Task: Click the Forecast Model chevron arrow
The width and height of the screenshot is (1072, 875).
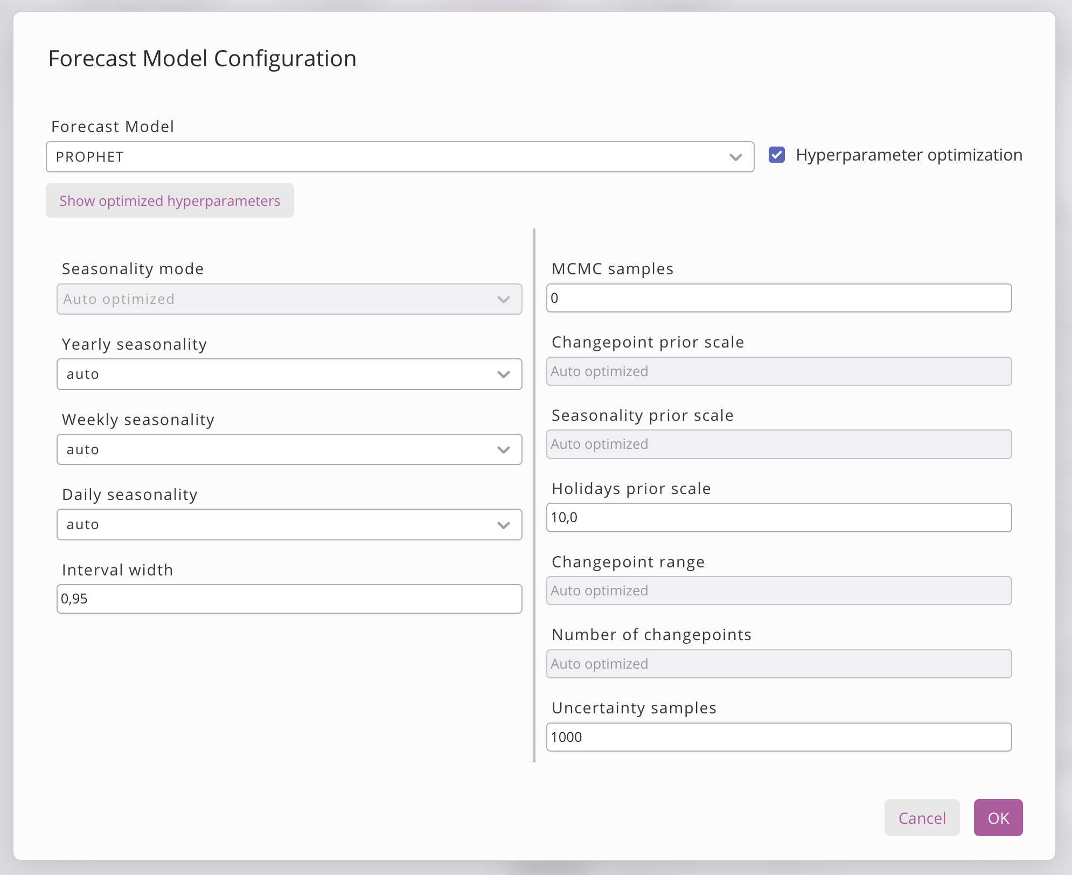Action: pyautogui.click(x=735, y=157)
